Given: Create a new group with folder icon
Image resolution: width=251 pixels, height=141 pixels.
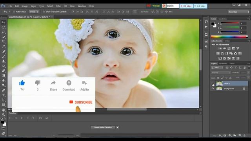Looking at the screenshot, I should click(x=235, y=136).
